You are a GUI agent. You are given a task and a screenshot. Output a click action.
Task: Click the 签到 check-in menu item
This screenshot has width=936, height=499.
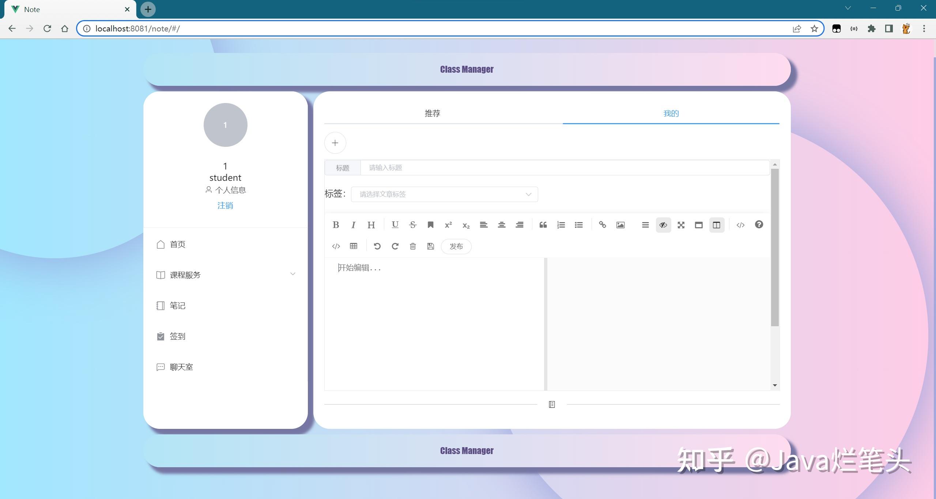click(177, 336)
